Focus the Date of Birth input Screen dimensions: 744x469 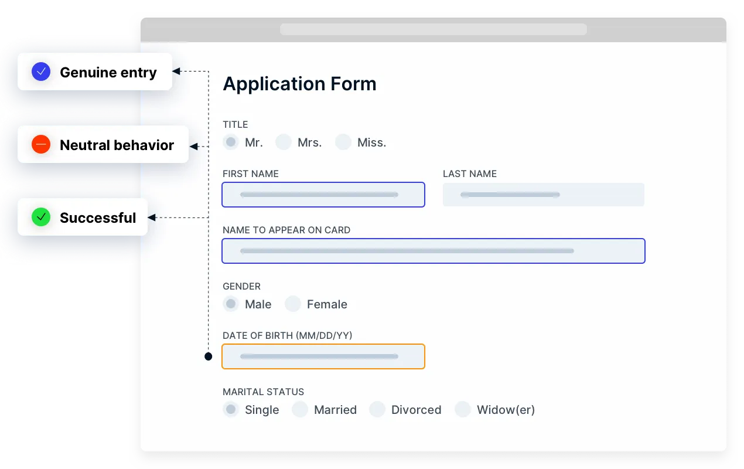pyautogui.click(x=323, y=356)
